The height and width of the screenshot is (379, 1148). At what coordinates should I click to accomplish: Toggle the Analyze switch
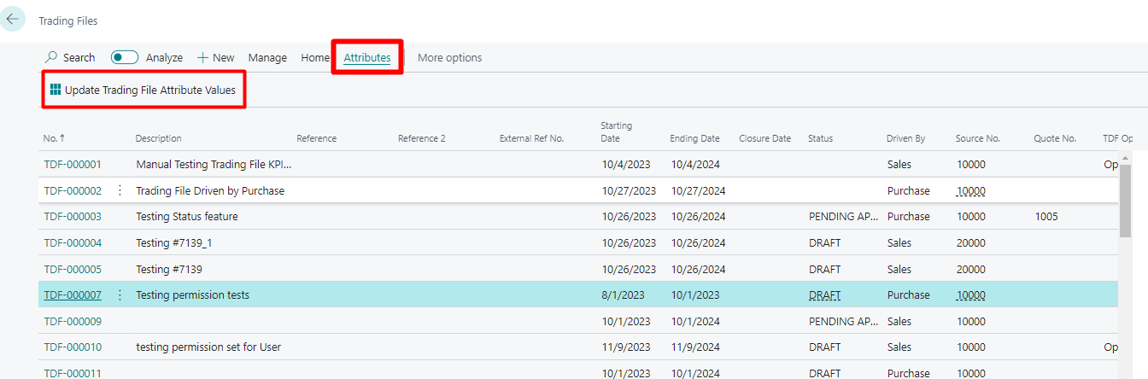pos(125,57)
